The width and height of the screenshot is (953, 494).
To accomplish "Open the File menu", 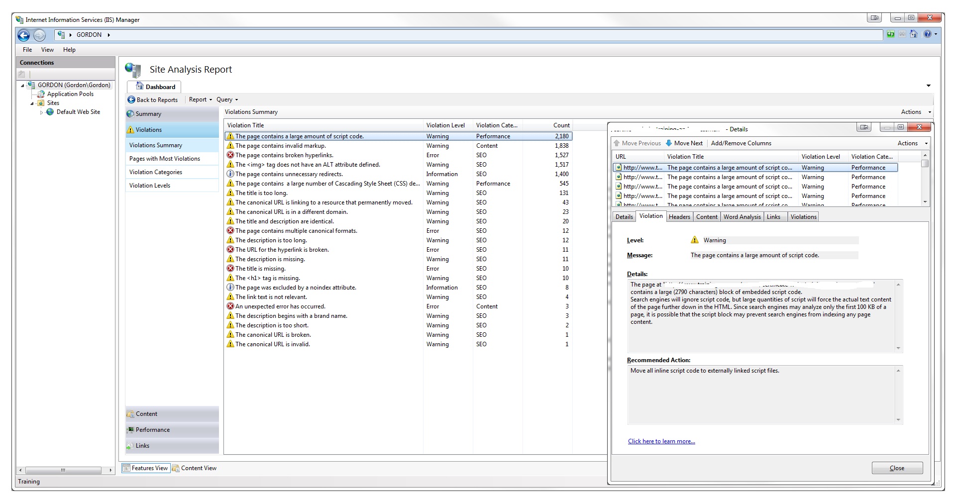I will (27, 50).
